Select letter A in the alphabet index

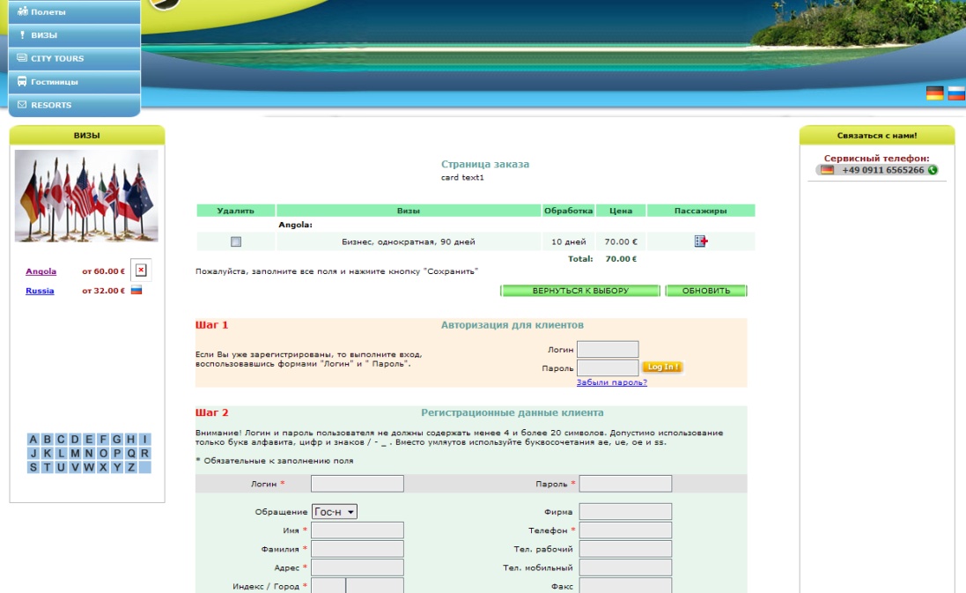click(33, 439)
